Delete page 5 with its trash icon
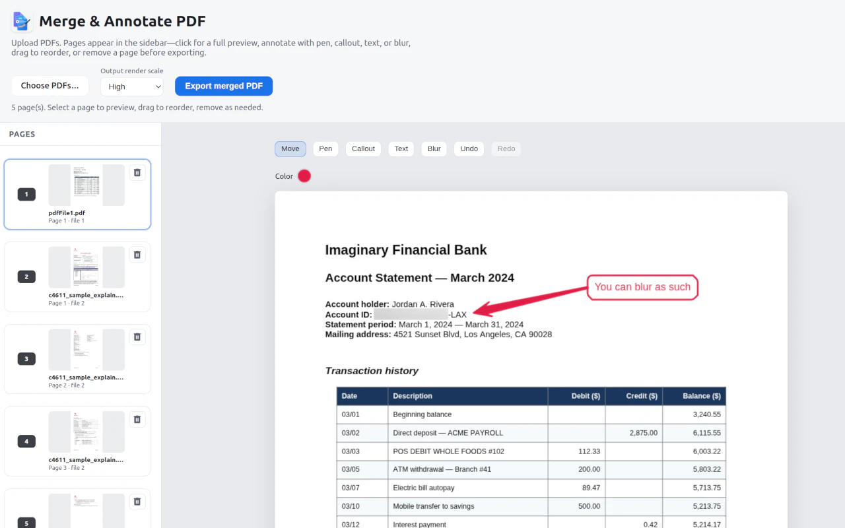 click(137, 502)
